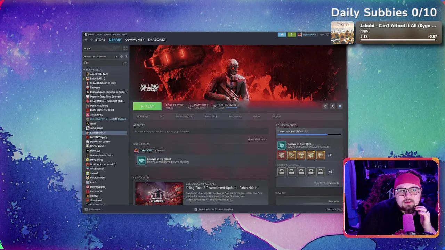The width and height of the screenshot is (445, 250).
Task: Open the Rearmament Update news thumbnail
Action: click(x=159, y=193)
